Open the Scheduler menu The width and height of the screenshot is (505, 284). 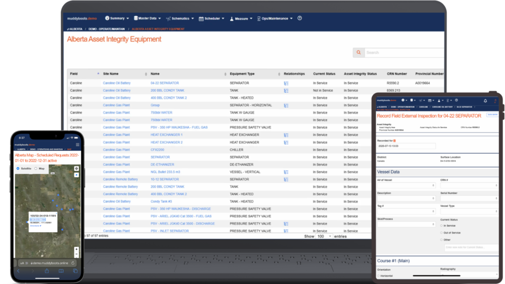[x=212, y=18]
